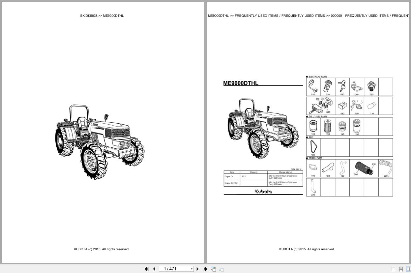The height and width of the screenshot is (273, 411).
Task: Toggle the two-page facing view
Action: coord(408,269)
